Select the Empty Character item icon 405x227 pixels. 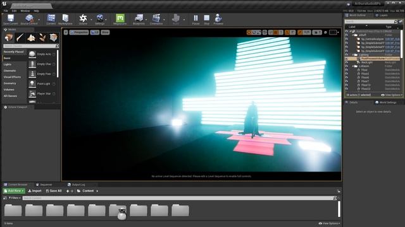click(x=32, y=64)
